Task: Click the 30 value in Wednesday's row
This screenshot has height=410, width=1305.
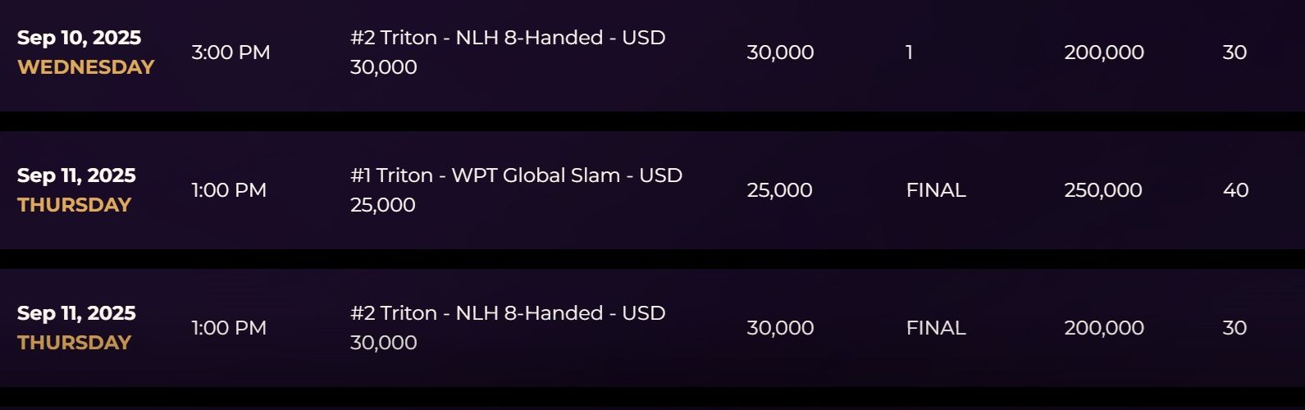Action: [x=1234, y=52]
